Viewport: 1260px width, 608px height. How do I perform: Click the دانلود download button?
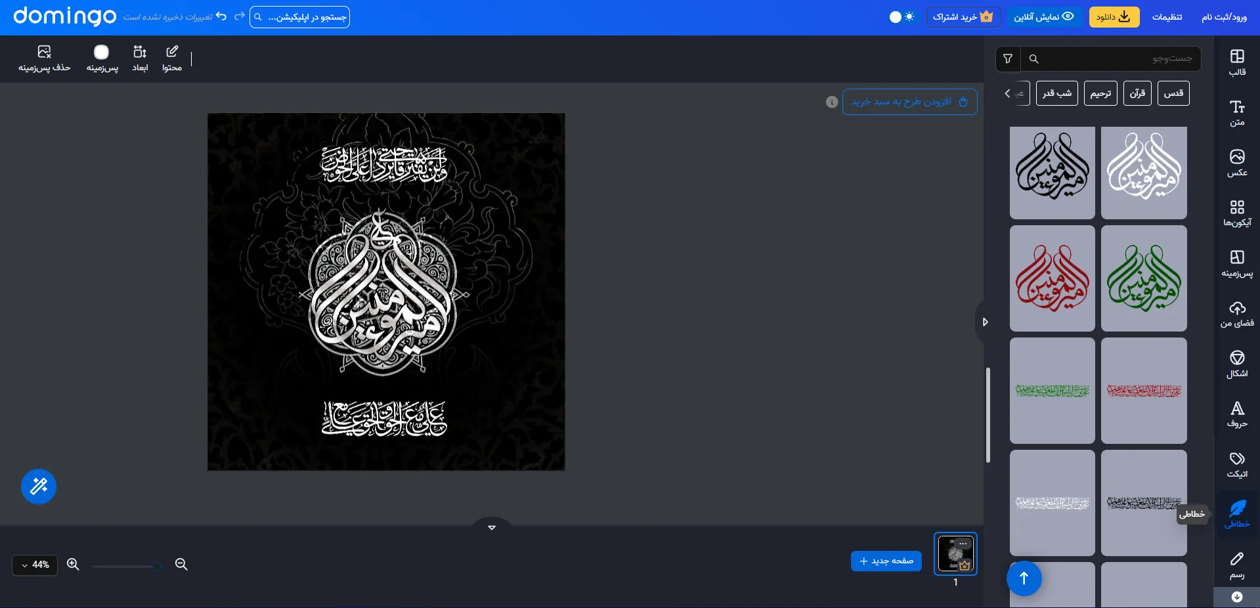click(x=1114, y=17)
